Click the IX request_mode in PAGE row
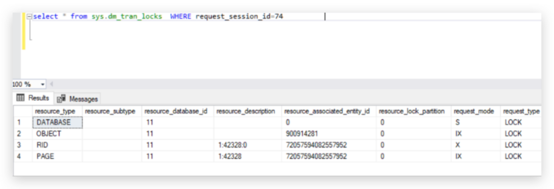 [476, 156]
